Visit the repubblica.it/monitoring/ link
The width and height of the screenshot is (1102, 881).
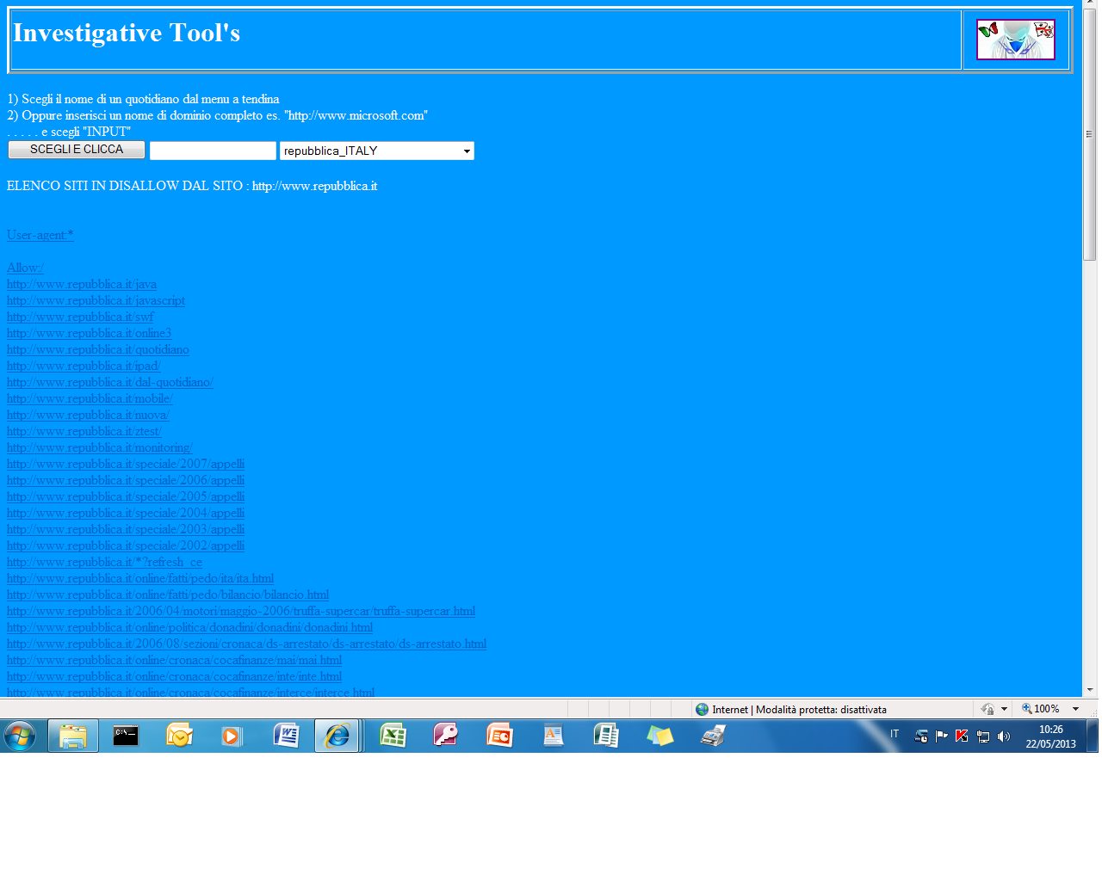click(100, 447)
